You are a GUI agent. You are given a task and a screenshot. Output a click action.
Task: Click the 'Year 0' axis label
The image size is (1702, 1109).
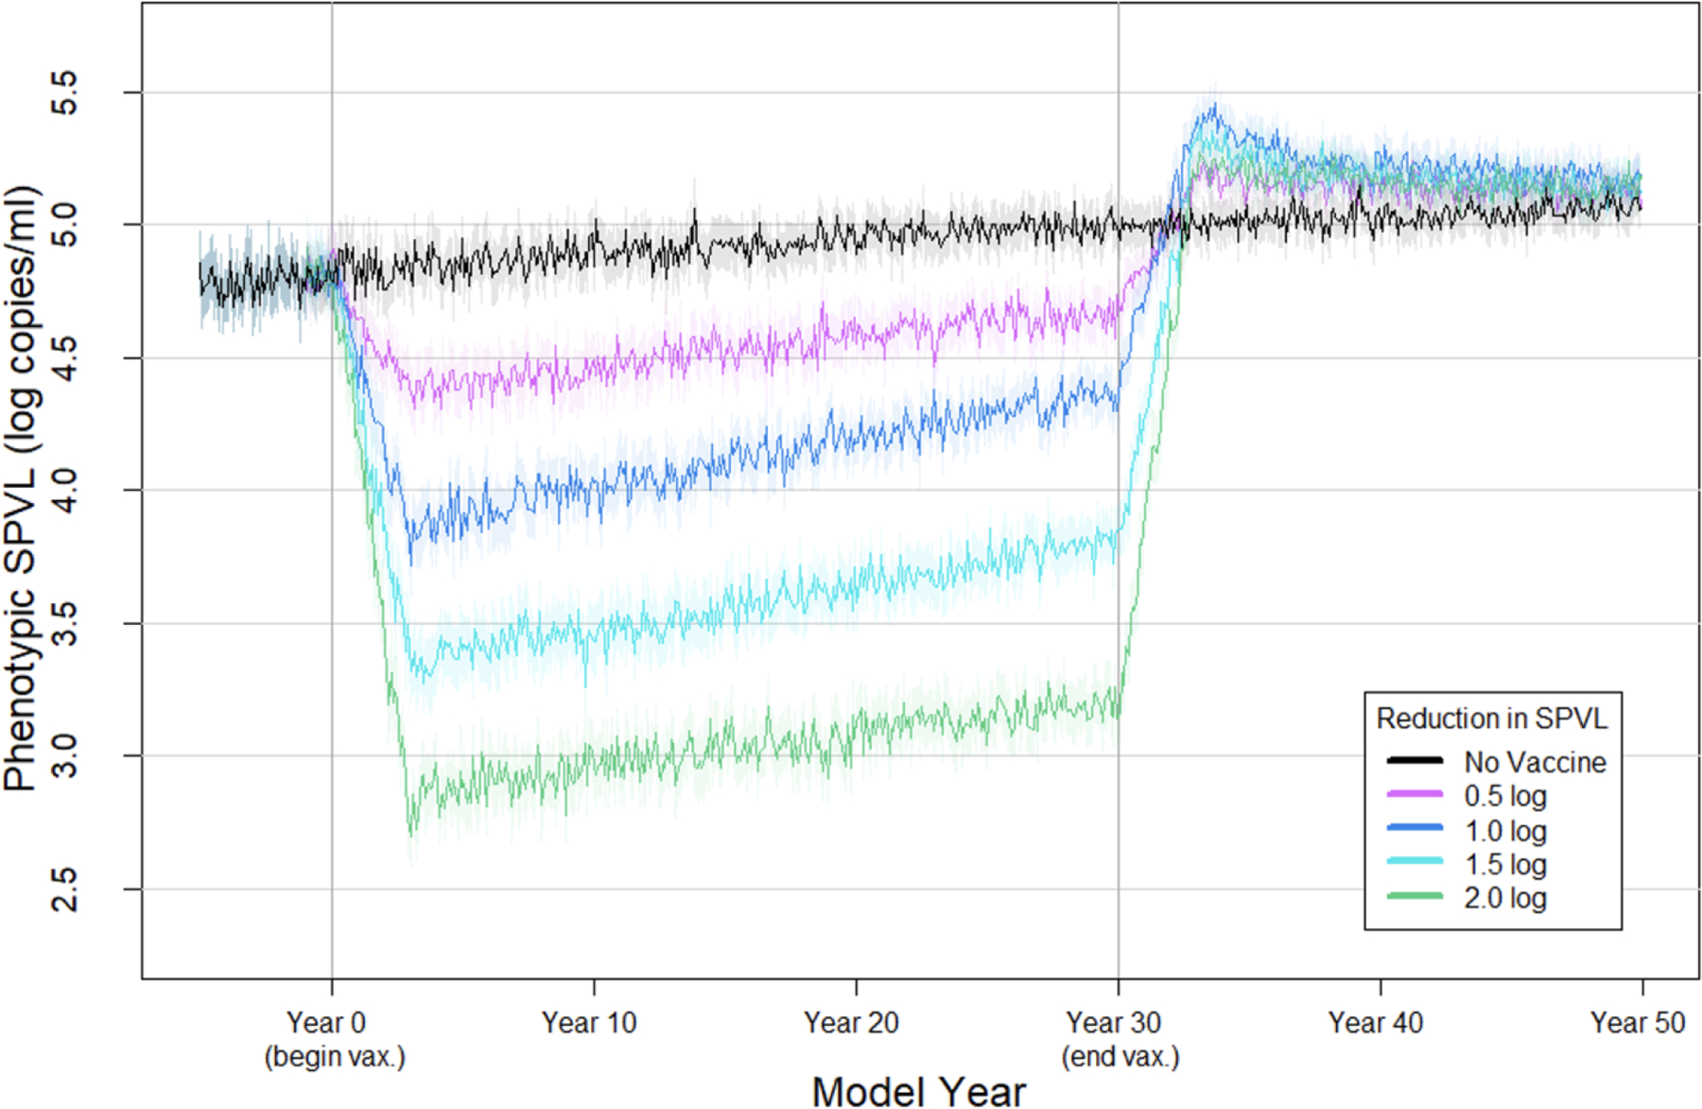coord(326,1022)
